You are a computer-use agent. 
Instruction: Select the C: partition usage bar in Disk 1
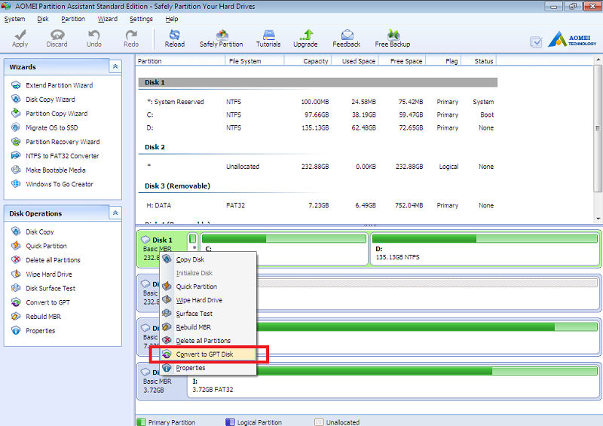(284, 238)
